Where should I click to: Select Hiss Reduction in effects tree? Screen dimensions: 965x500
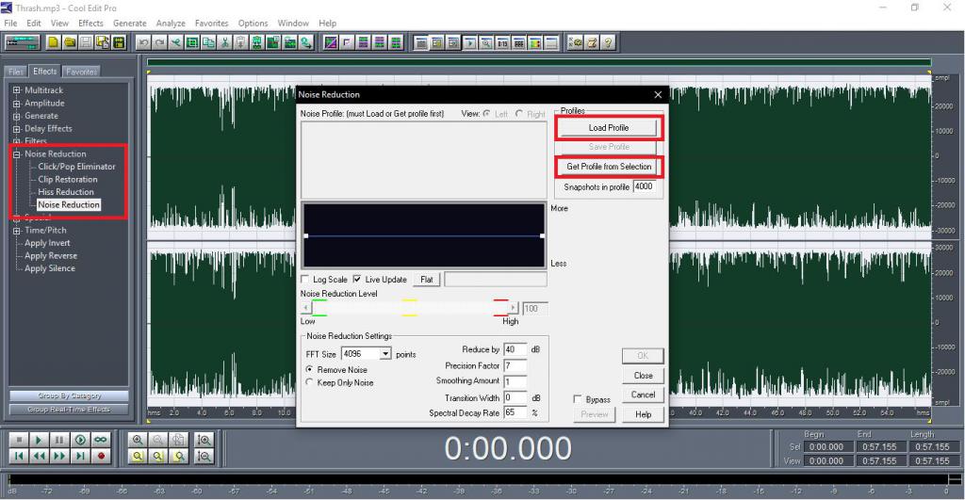tap(66, 192)
